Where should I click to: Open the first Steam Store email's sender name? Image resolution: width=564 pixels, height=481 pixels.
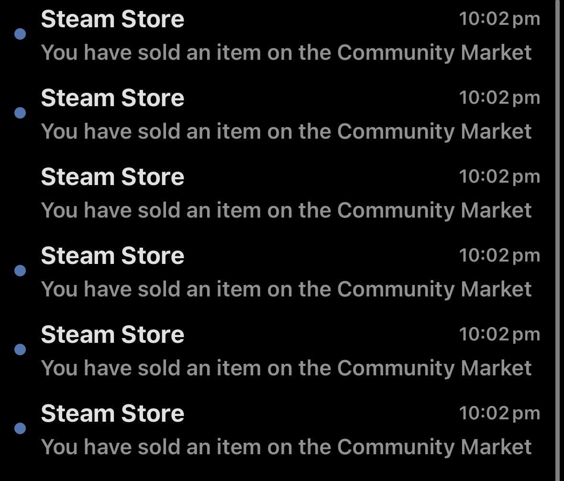(x=112, y=20)
